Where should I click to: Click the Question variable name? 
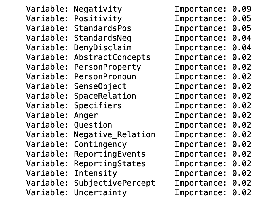click(93, 125)
